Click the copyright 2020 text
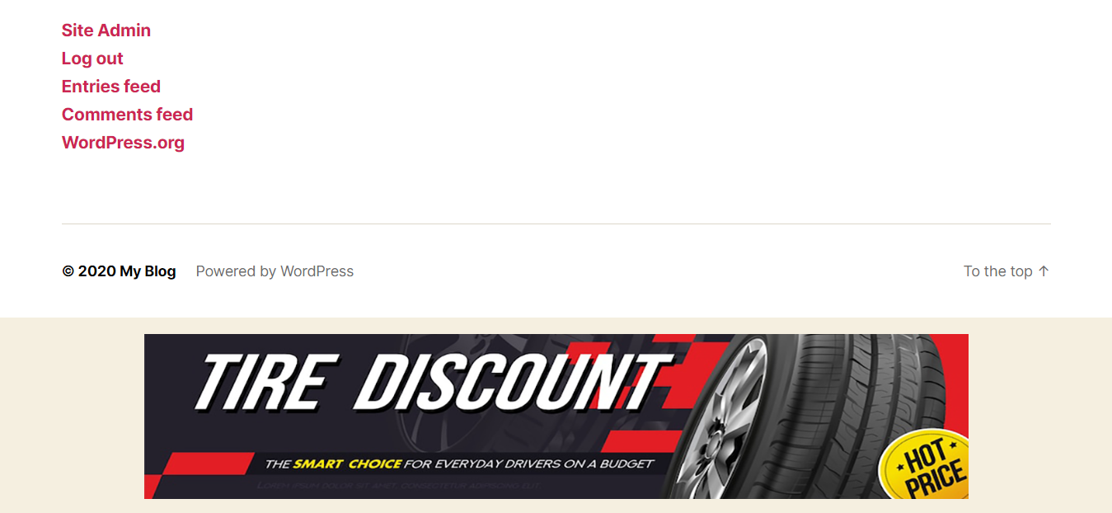Screen dimensions: 1112x513 coord(88,271)
